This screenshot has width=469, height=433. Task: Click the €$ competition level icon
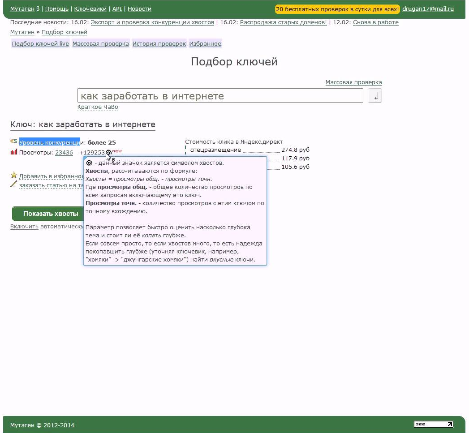pos(14,141)
